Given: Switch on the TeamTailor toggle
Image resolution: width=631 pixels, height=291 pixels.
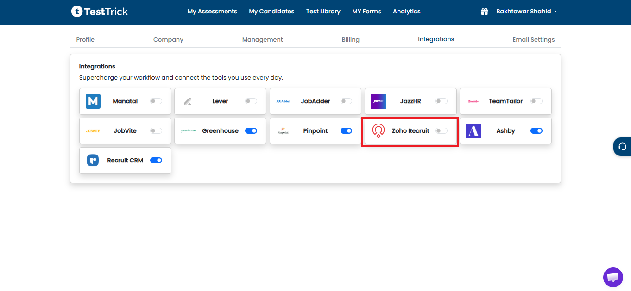Looking at the screenshot, I should [x=536, y=101].
